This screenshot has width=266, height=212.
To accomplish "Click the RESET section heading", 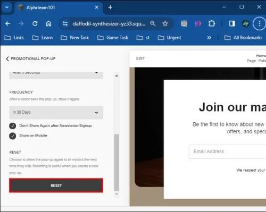I will point(15,152).
